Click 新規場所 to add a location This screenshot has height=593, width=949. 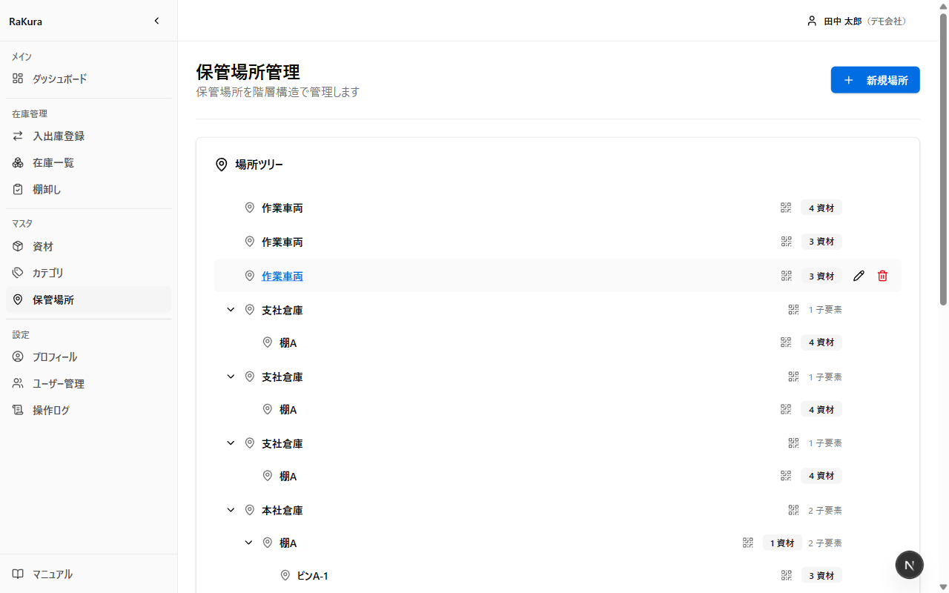tap(875, 80)
